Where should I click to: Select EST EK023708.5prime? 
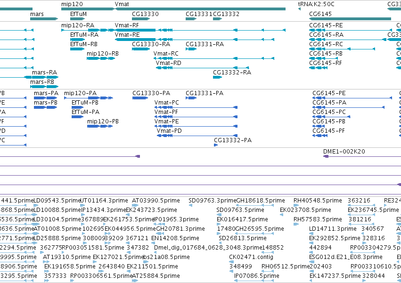coord(305,210)
